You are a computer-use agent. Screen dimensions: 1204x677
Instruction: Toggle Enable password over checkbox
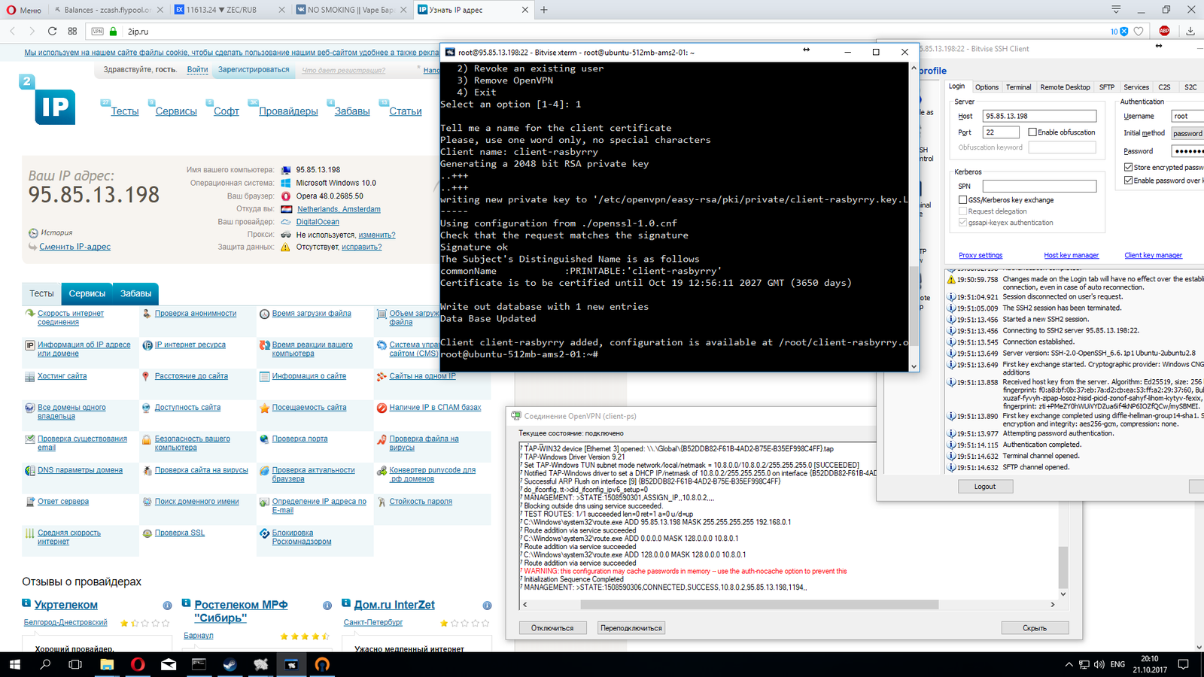tap(1128, 181)
